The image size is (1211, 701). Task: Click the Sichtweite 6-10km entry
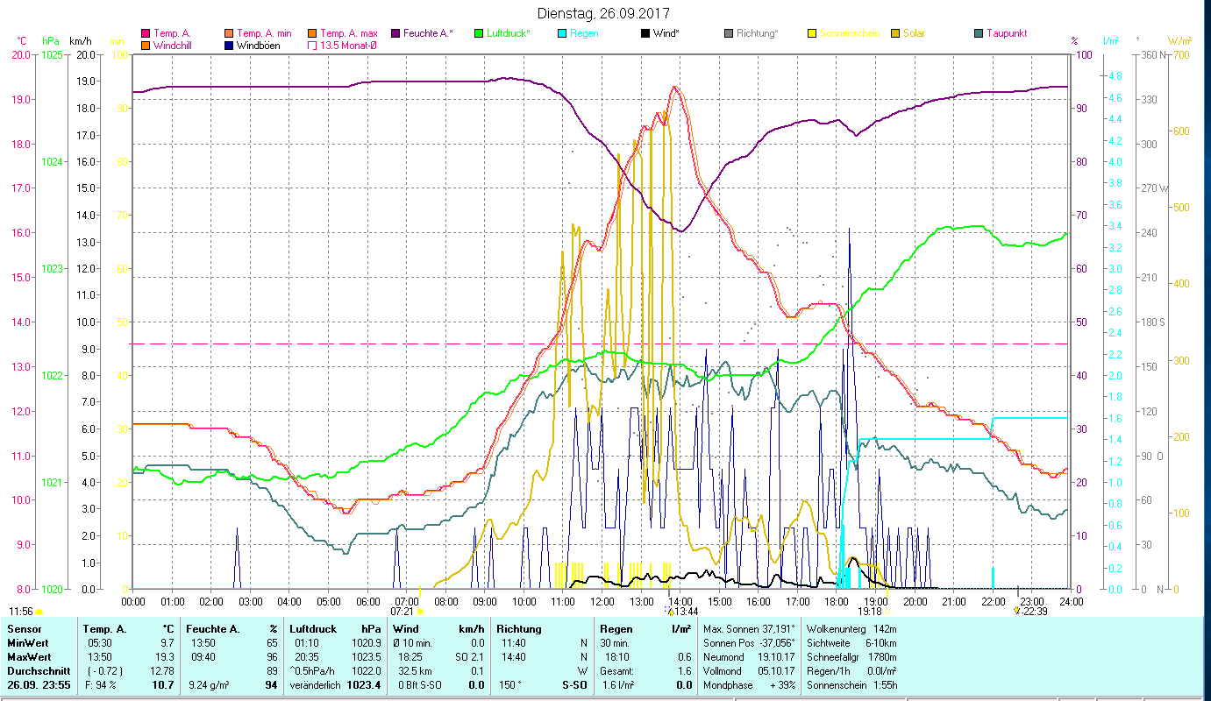851,643
